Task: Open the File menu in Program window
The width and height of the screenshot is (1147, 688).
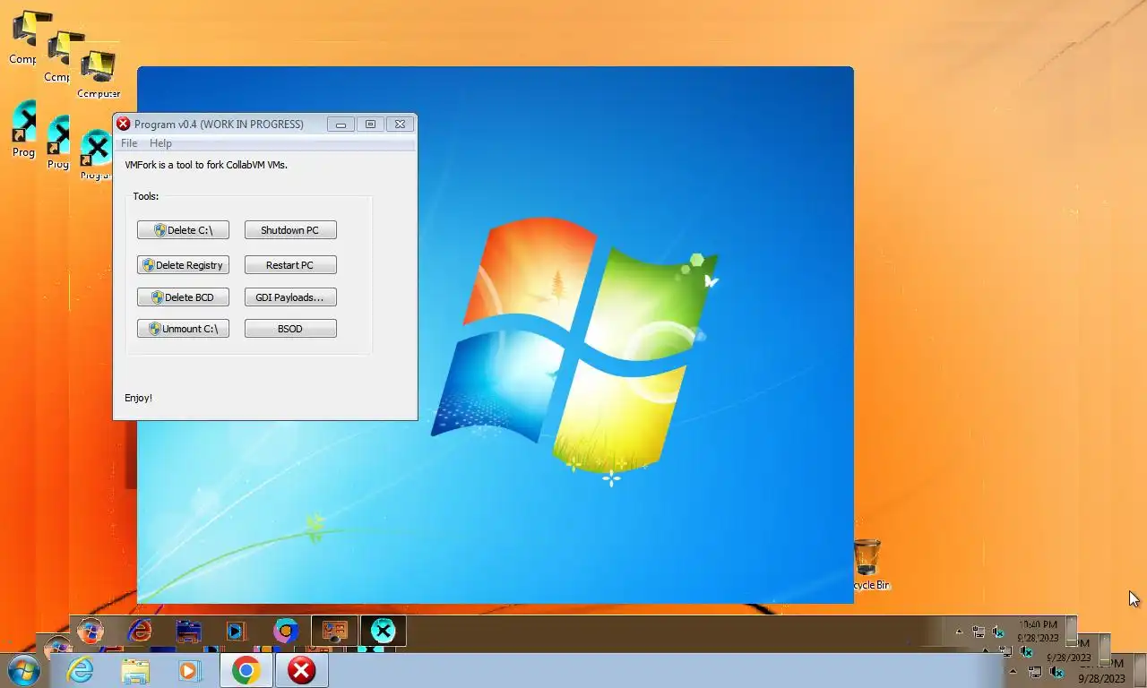Action: click(129, 143)
